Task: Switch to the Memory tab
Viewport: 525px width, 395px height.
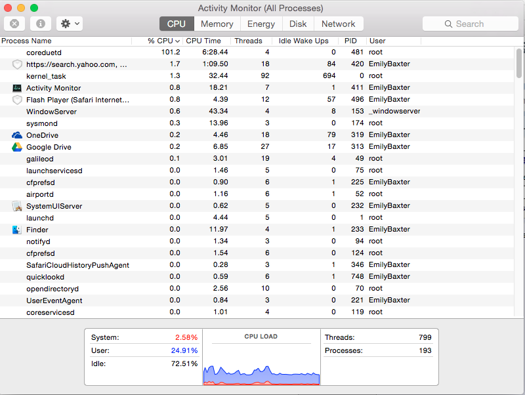Action: (x=217, y=24)
